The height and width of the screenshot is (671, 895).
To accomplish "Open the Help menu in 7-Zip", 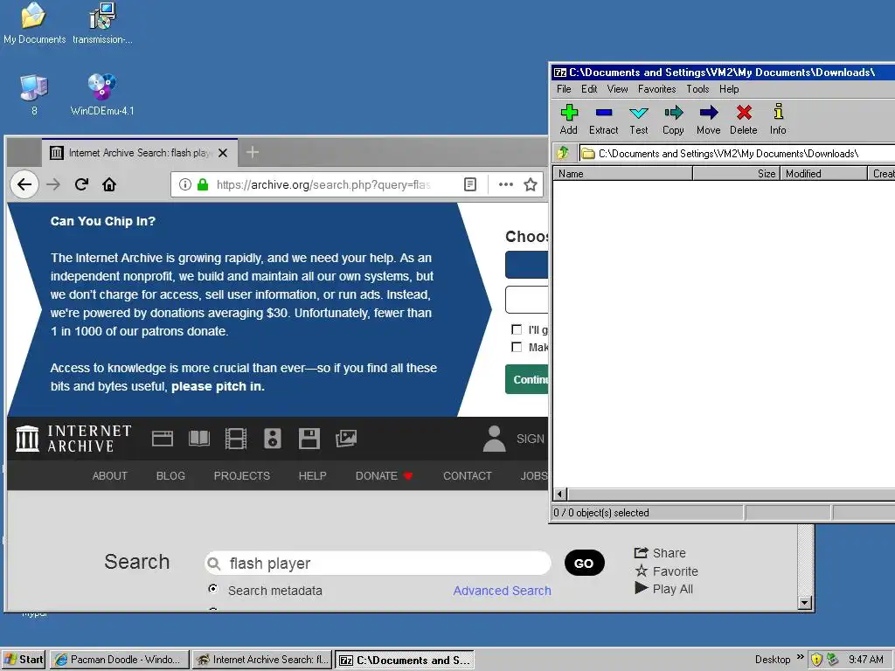I will pyautogui.click(x=729, y=89).
